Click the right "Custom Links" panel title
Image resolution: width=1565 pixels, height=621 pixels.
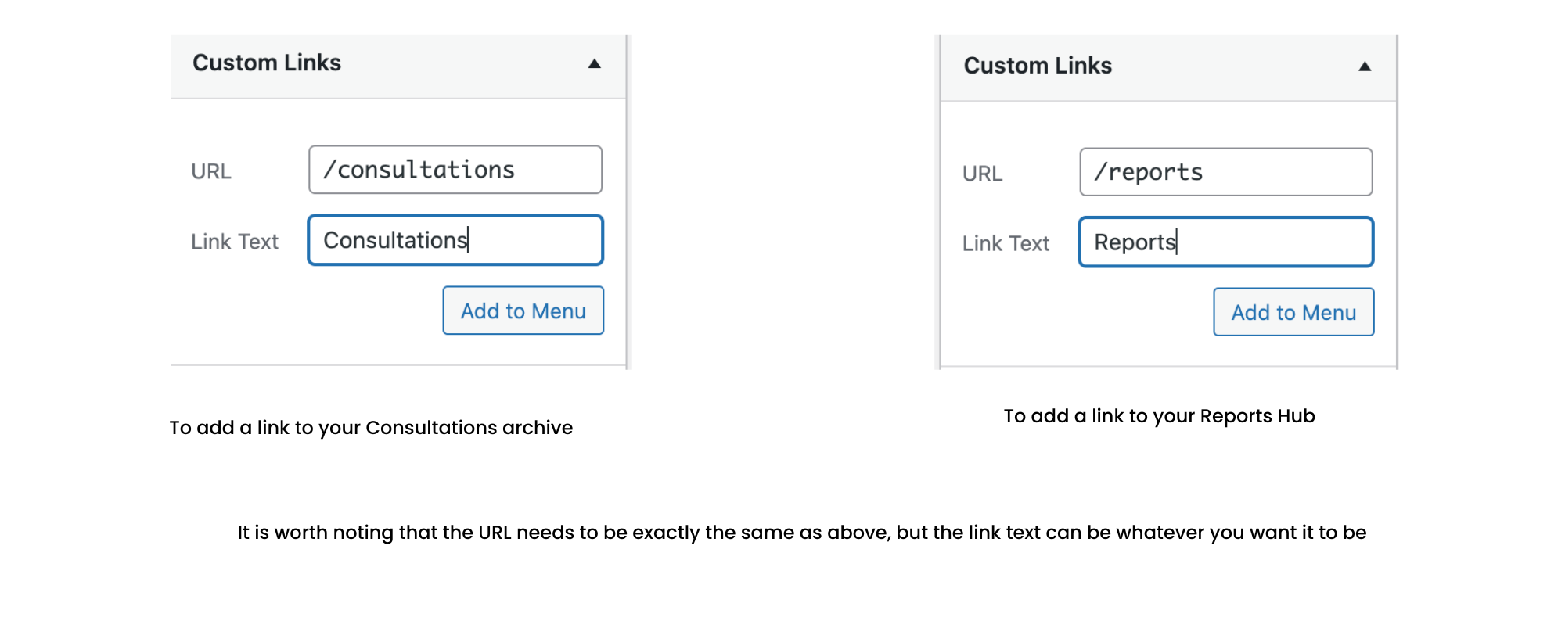point(1038,66)
